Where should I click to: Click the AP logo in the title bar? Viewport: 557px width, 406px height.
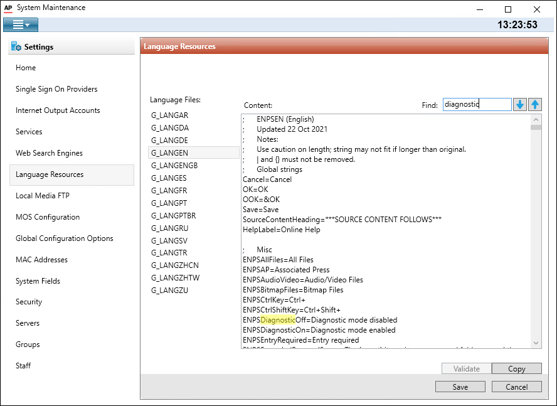pyautogui.click(x=8, y=8)
